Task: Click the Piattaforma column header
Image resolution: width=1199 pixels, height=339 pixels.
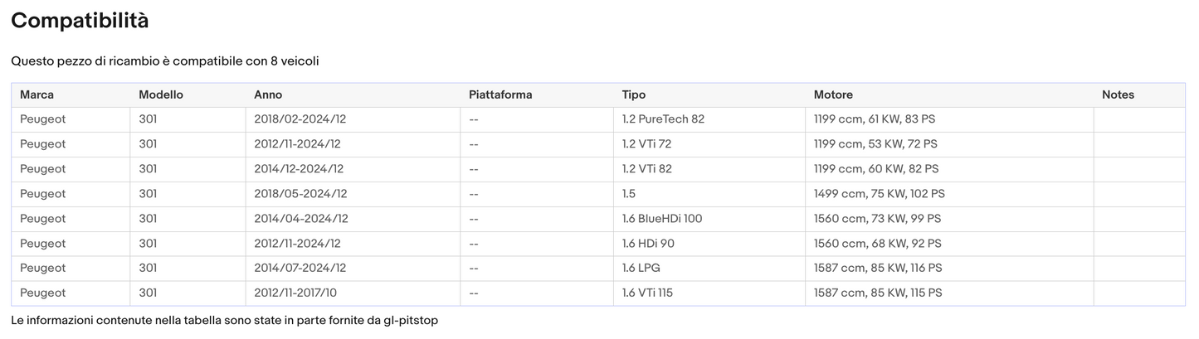Action: coord(500,94)
